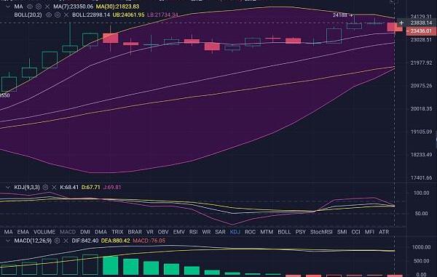This screenshot has height=277, width=437.
Task: Select the StochRSI indicator tab
Action: click(x=321, y=232)
